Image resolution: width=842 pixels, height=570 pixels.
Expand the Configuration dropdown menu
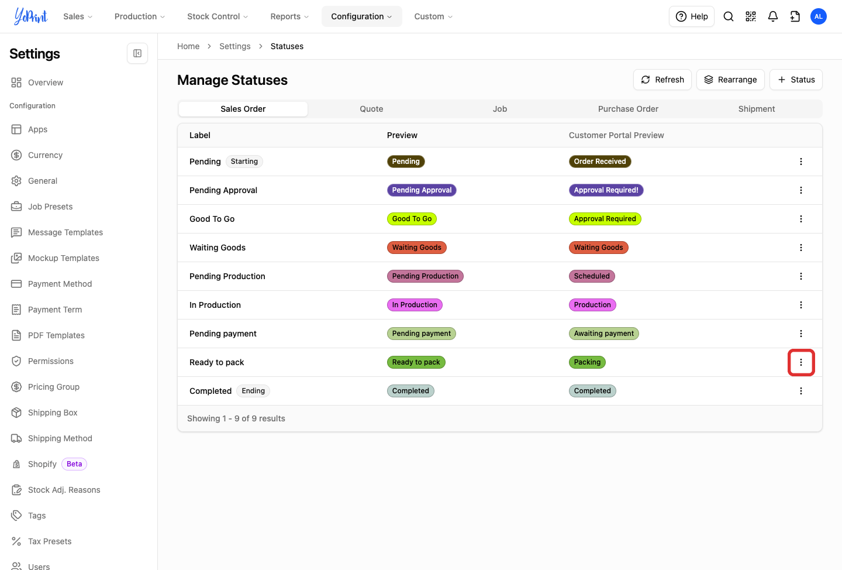coord(361,16)
